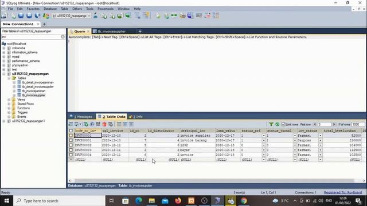This screenshot has width=367, height=206.
Task: Sort by the total_keseluruhan column header
Action: 342,130
